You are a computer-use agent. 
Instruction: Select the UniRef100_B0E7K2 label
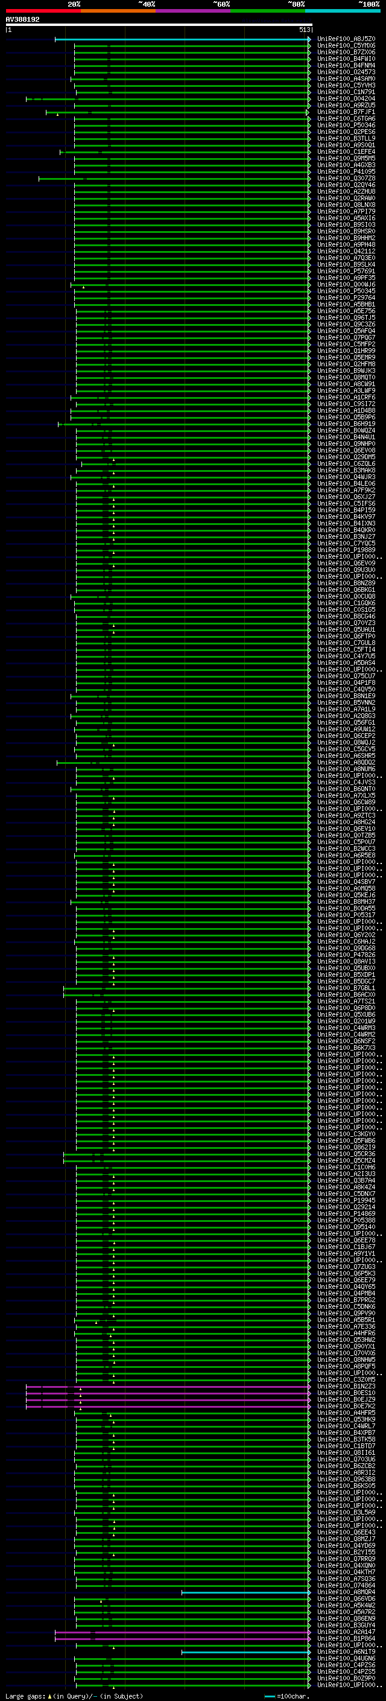(346, 1407)
